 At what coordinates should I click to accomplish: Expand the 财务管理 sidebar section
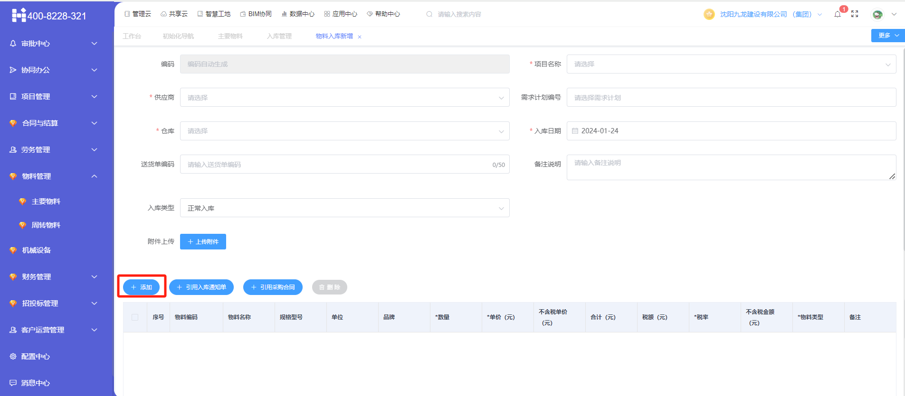point(94,276)
